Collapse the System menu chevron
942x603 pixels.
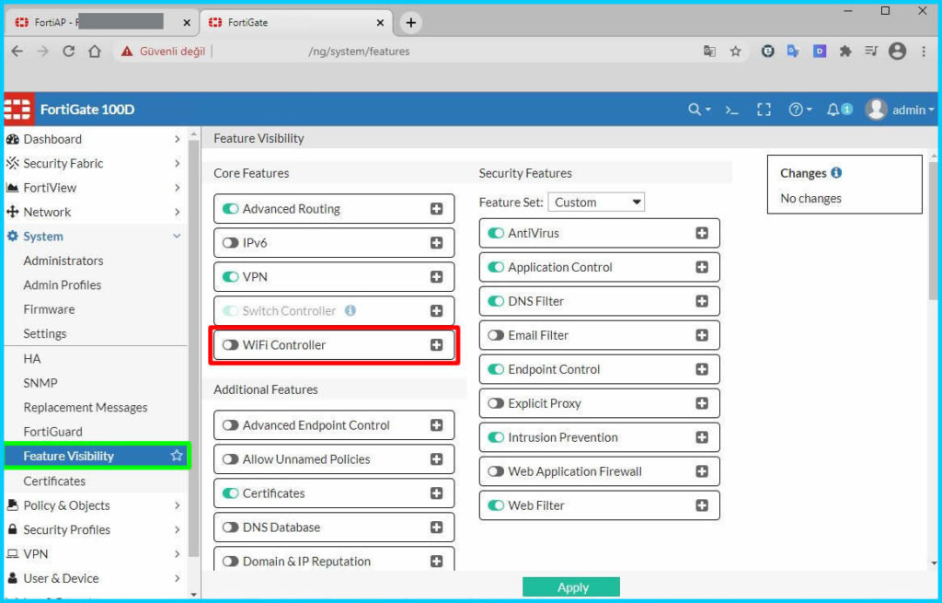(x=178, y=236)
